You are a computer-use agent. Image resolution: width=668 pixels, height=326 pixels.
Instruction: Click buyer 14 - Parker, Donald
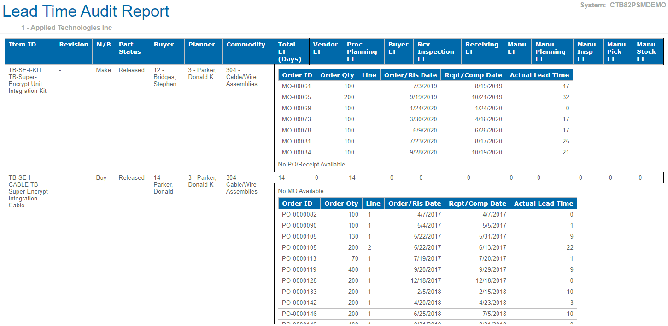point(164,184)
